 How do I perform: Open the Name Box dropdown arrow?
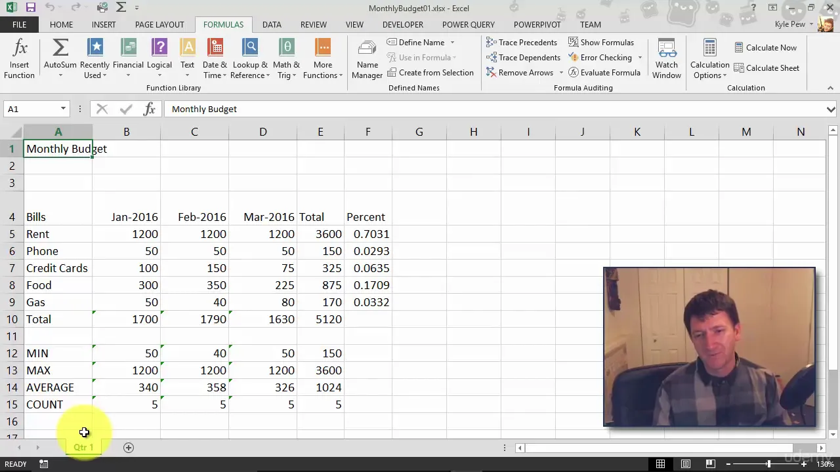tap(63, 109)
